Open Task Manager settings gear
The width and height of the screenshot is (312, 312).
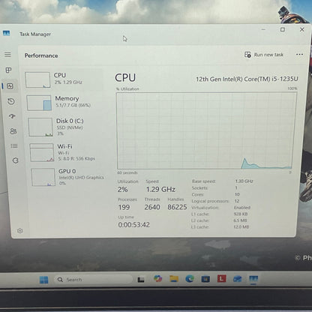tap(20, 231)
